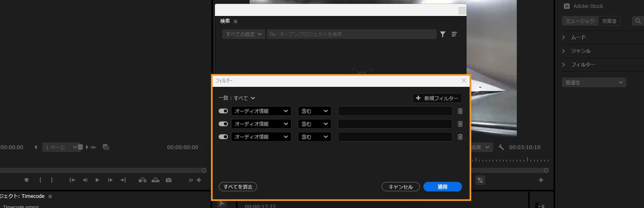
Task: Open second row 含む condition dropdown
Action: click(315, 124)
